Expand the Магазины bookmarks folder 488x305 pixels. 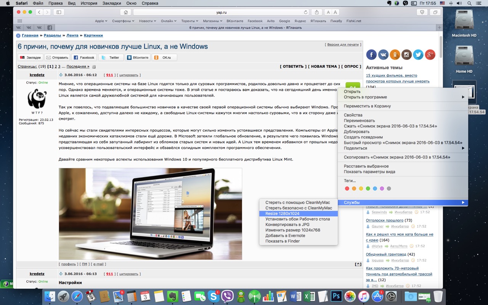click(213, 21)
